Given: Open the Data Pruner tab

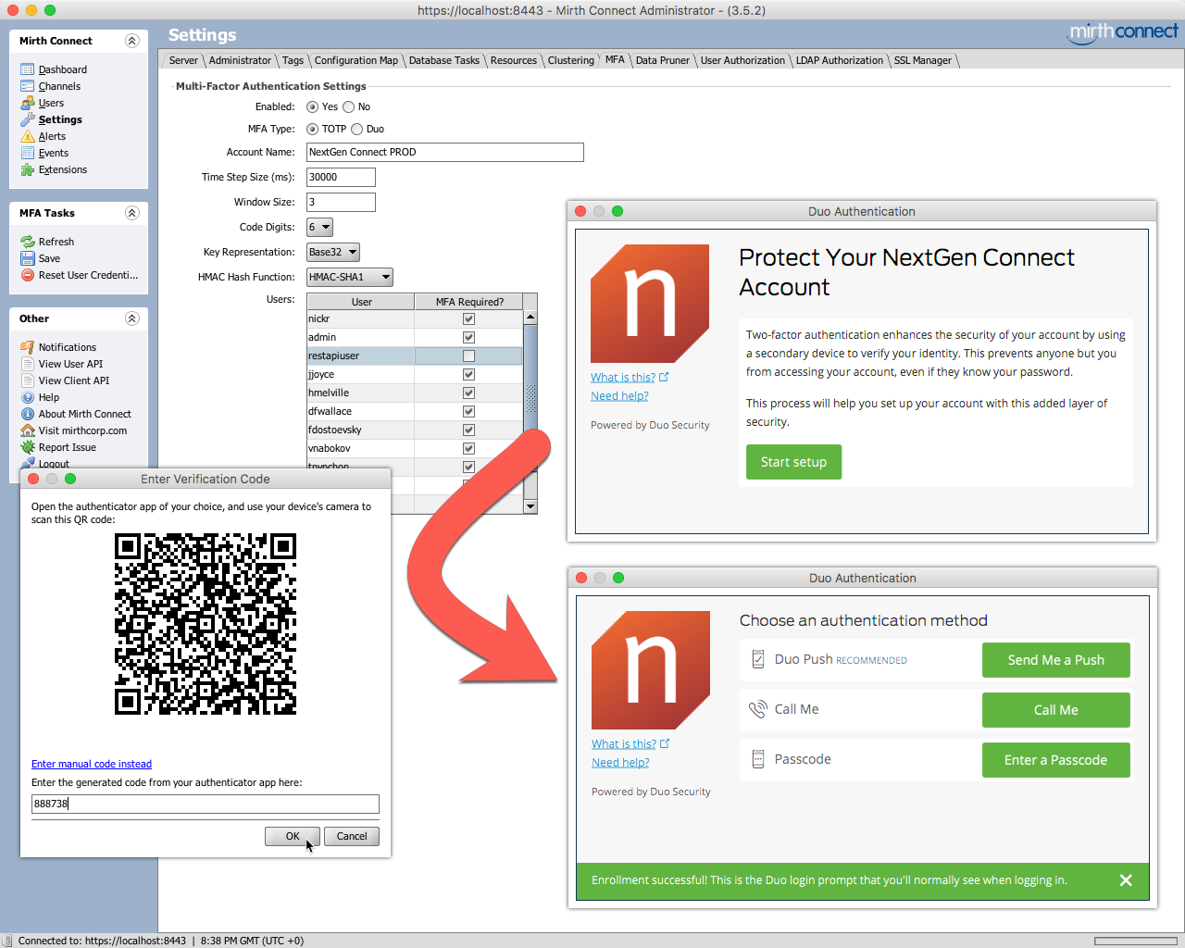Looking at the screenshot, I should [x=662, y=60].
